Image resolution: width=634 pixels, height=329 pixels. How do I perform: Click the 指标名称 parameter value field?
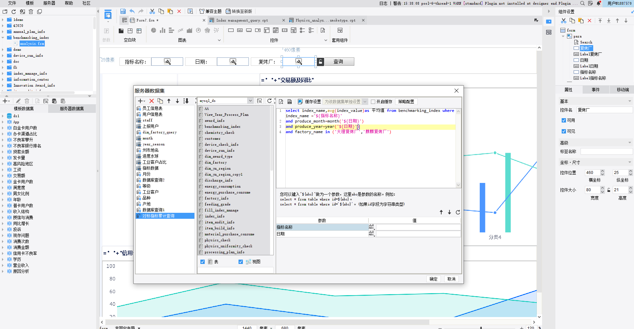click(418, 227)
